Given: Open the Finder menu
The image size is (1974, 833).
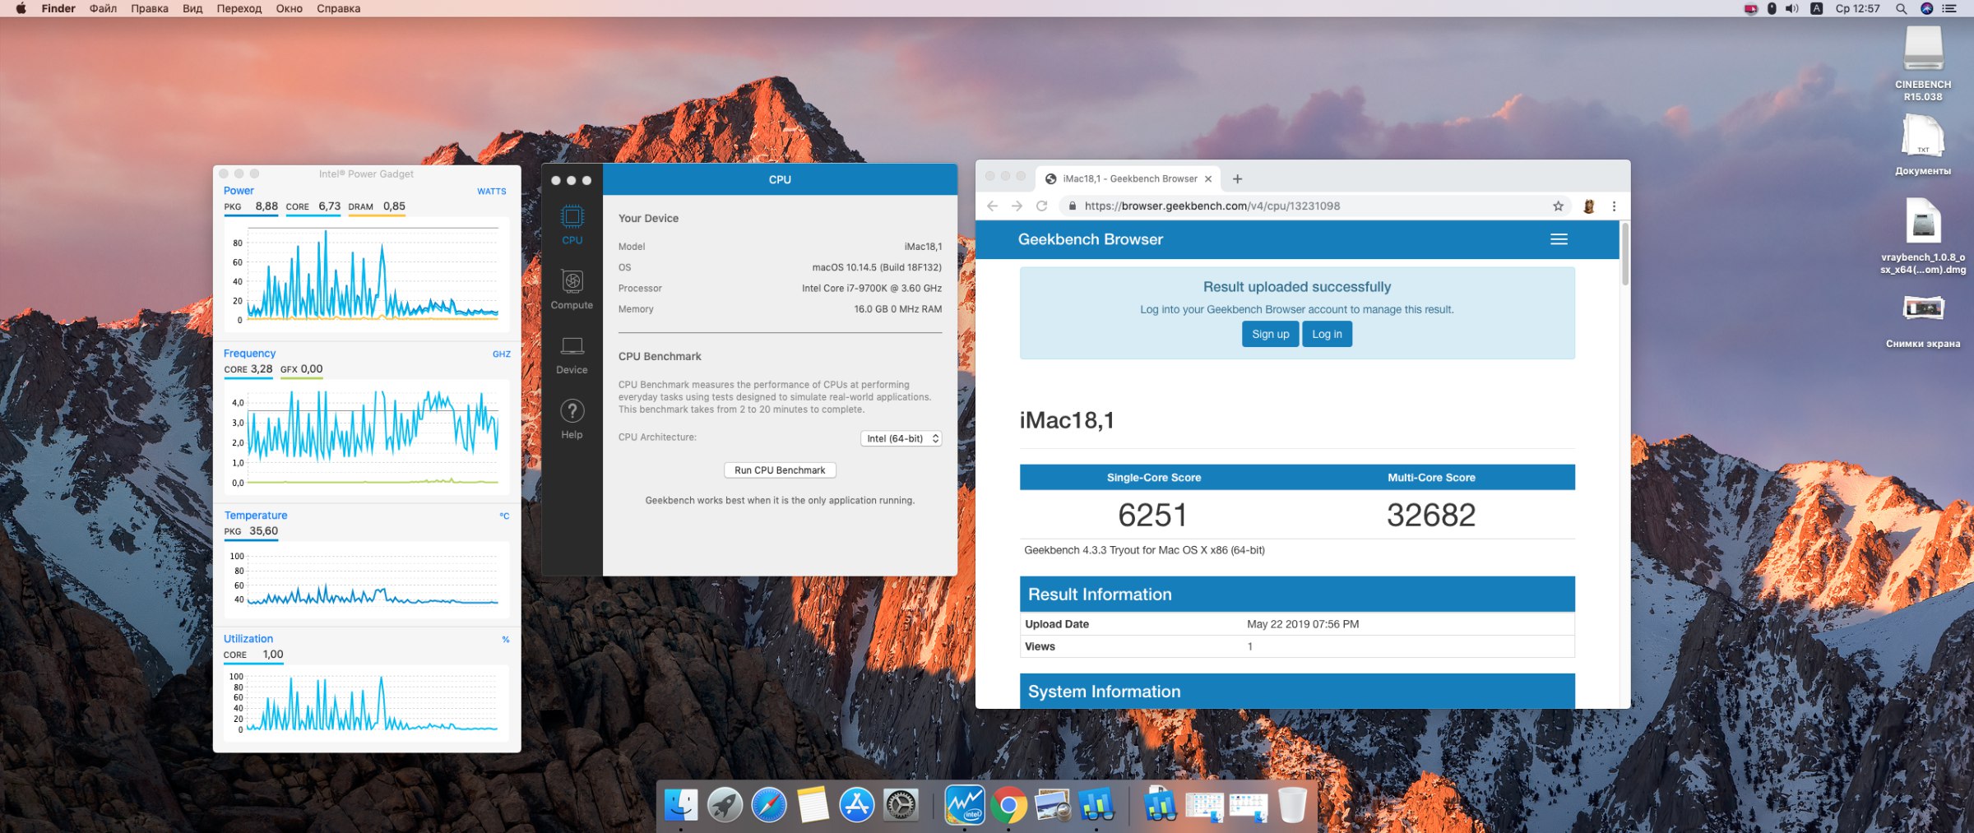Looking at the screenshot, I should 58,8.
